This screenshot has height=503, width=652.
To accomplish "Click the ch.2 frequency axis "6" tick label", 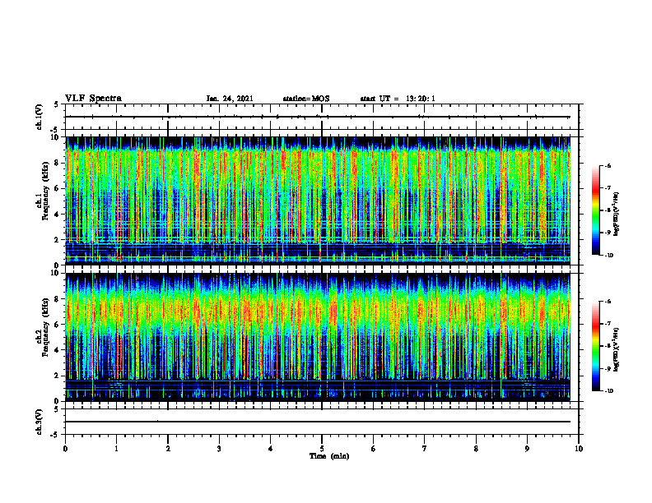I will (58, 325).
